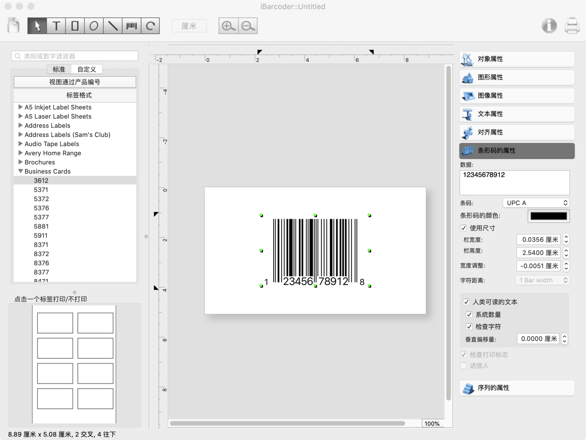Disable the 使用尺寸 checkbox
586x440 pixels.
(463, 228)
